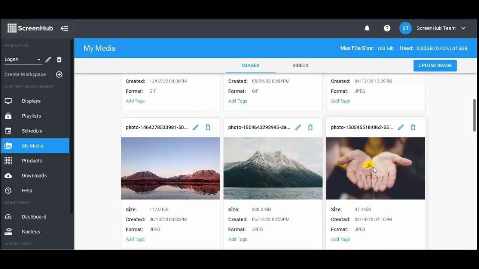The height and width of the screenshot is (269, 479).
Task: Open Downloads in the sidebar
Action: 34,176
